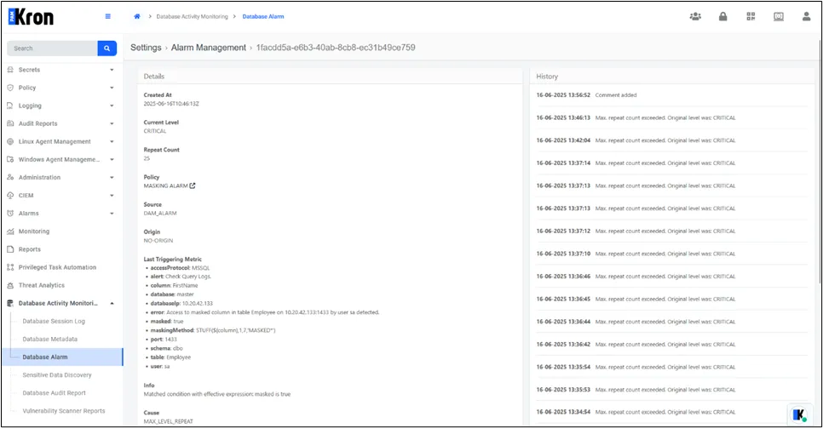Open Database Metadata menu item
This screenshot has height=428, width=823.
(x=50, y=339)
